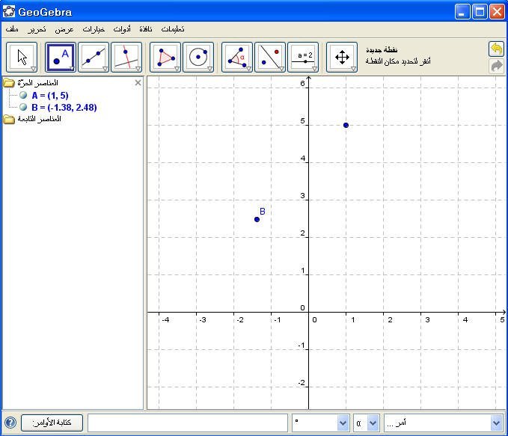Toggle visibility of point B
This screenshot has width=508, height=436.
(23, 107)
